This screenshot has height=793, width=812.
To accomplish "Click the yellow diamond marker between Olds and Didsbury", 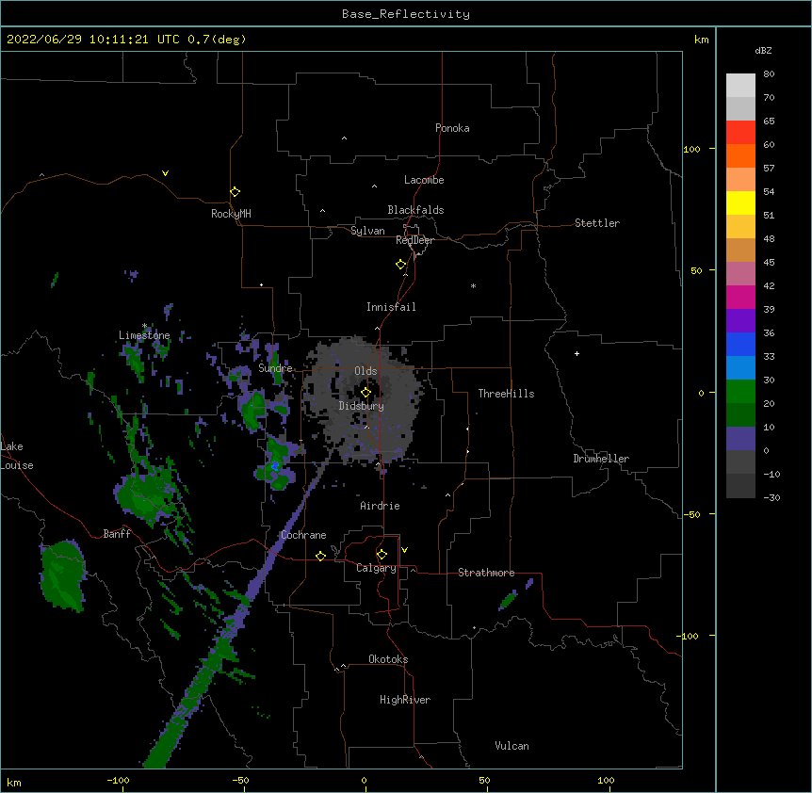I will (x=365, y=393).
